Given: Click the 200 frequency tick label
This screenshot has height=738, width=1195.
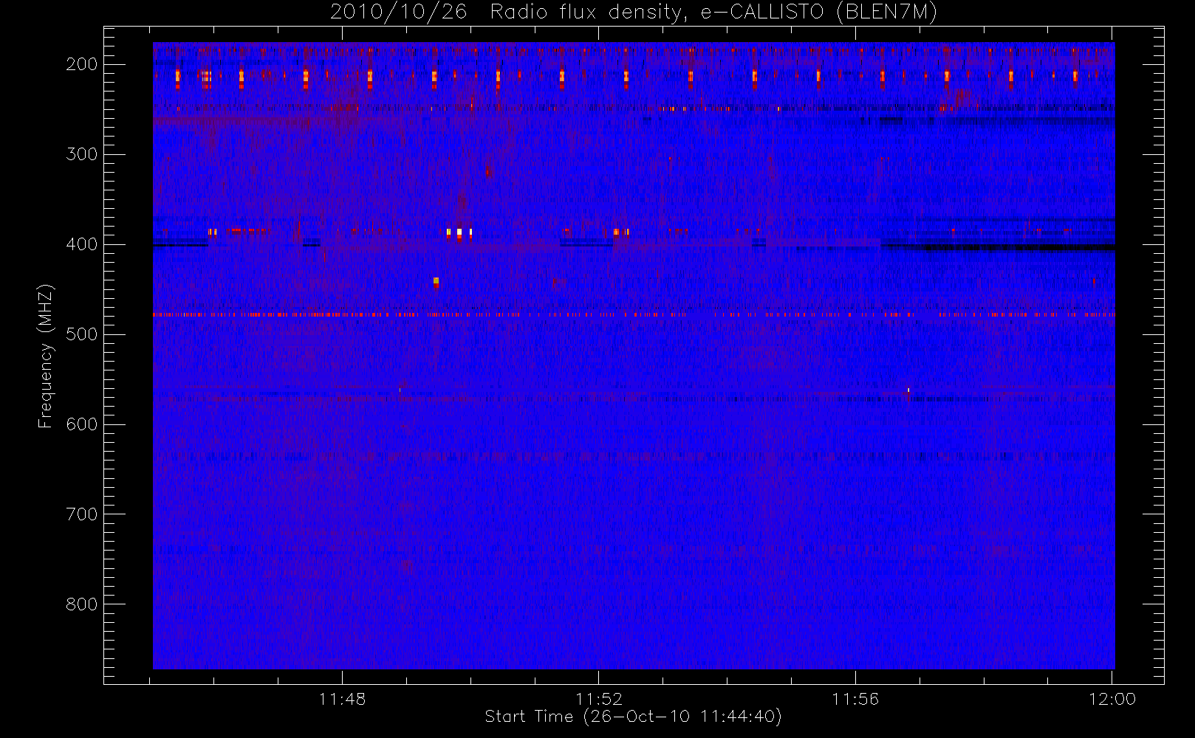Looking at the screenshot, I should click(x=82, y=64).
